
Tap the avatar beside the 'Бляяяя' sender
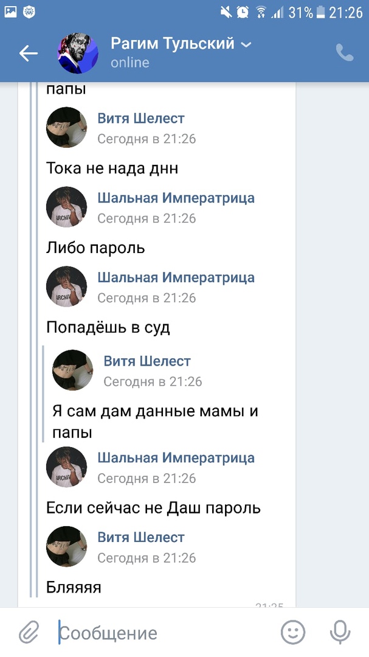(x=67, y=546)
